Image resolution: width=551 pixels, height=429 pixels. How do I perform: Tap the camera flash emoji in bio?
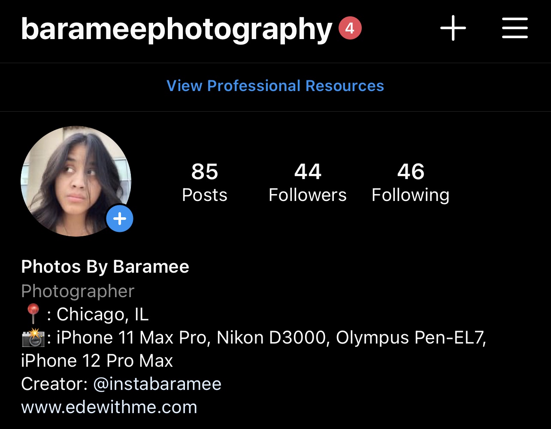pyautogui.click(x=33, y=338)
